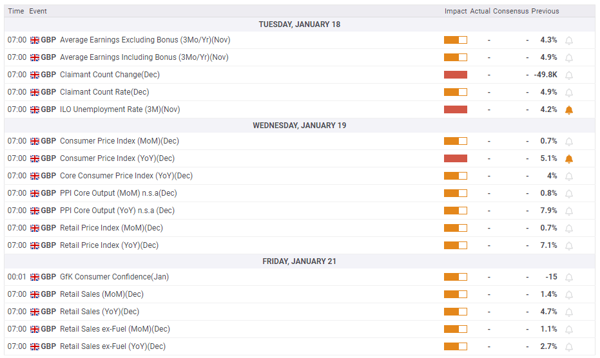The width and height of the screenshot is (600, 358).
Task: Toggle alert bell for ILO Unemployment Rate
Action: click(568, 110)
